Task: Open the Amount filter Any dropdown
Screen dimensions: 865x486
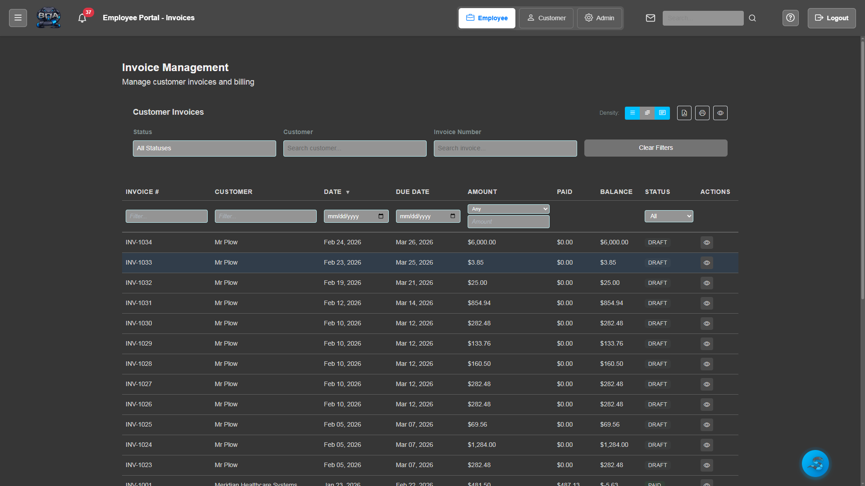Action: pyautogui.click(x=508, y=209)
